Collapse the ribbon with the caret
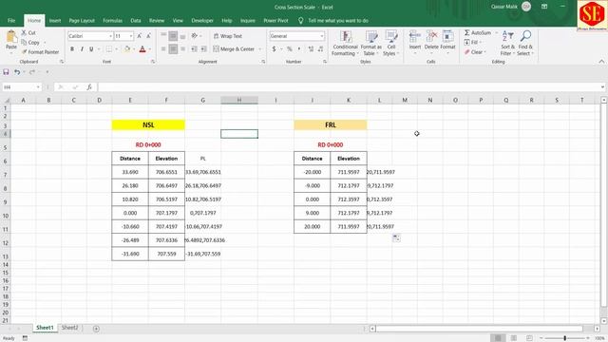Screen dimensions: 608x342 (x=601, y=61)
